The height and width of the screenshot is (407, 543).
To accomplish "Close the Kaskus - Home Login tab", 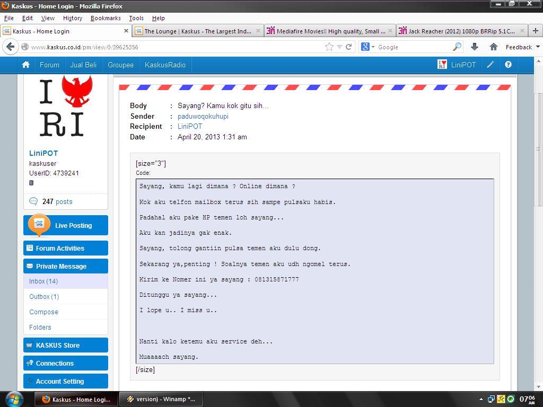I will click(126, 31).
